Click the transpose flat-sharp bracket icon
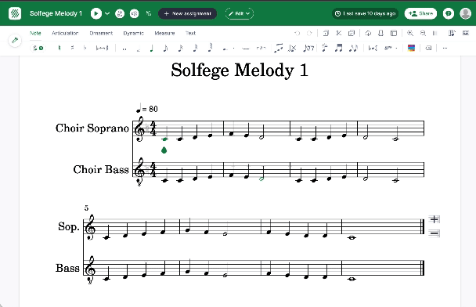This screenshot has width=476, height=307. point(373,48)
